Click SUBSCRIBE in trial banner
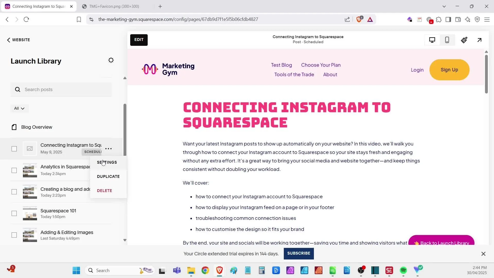 click(299, 254)
